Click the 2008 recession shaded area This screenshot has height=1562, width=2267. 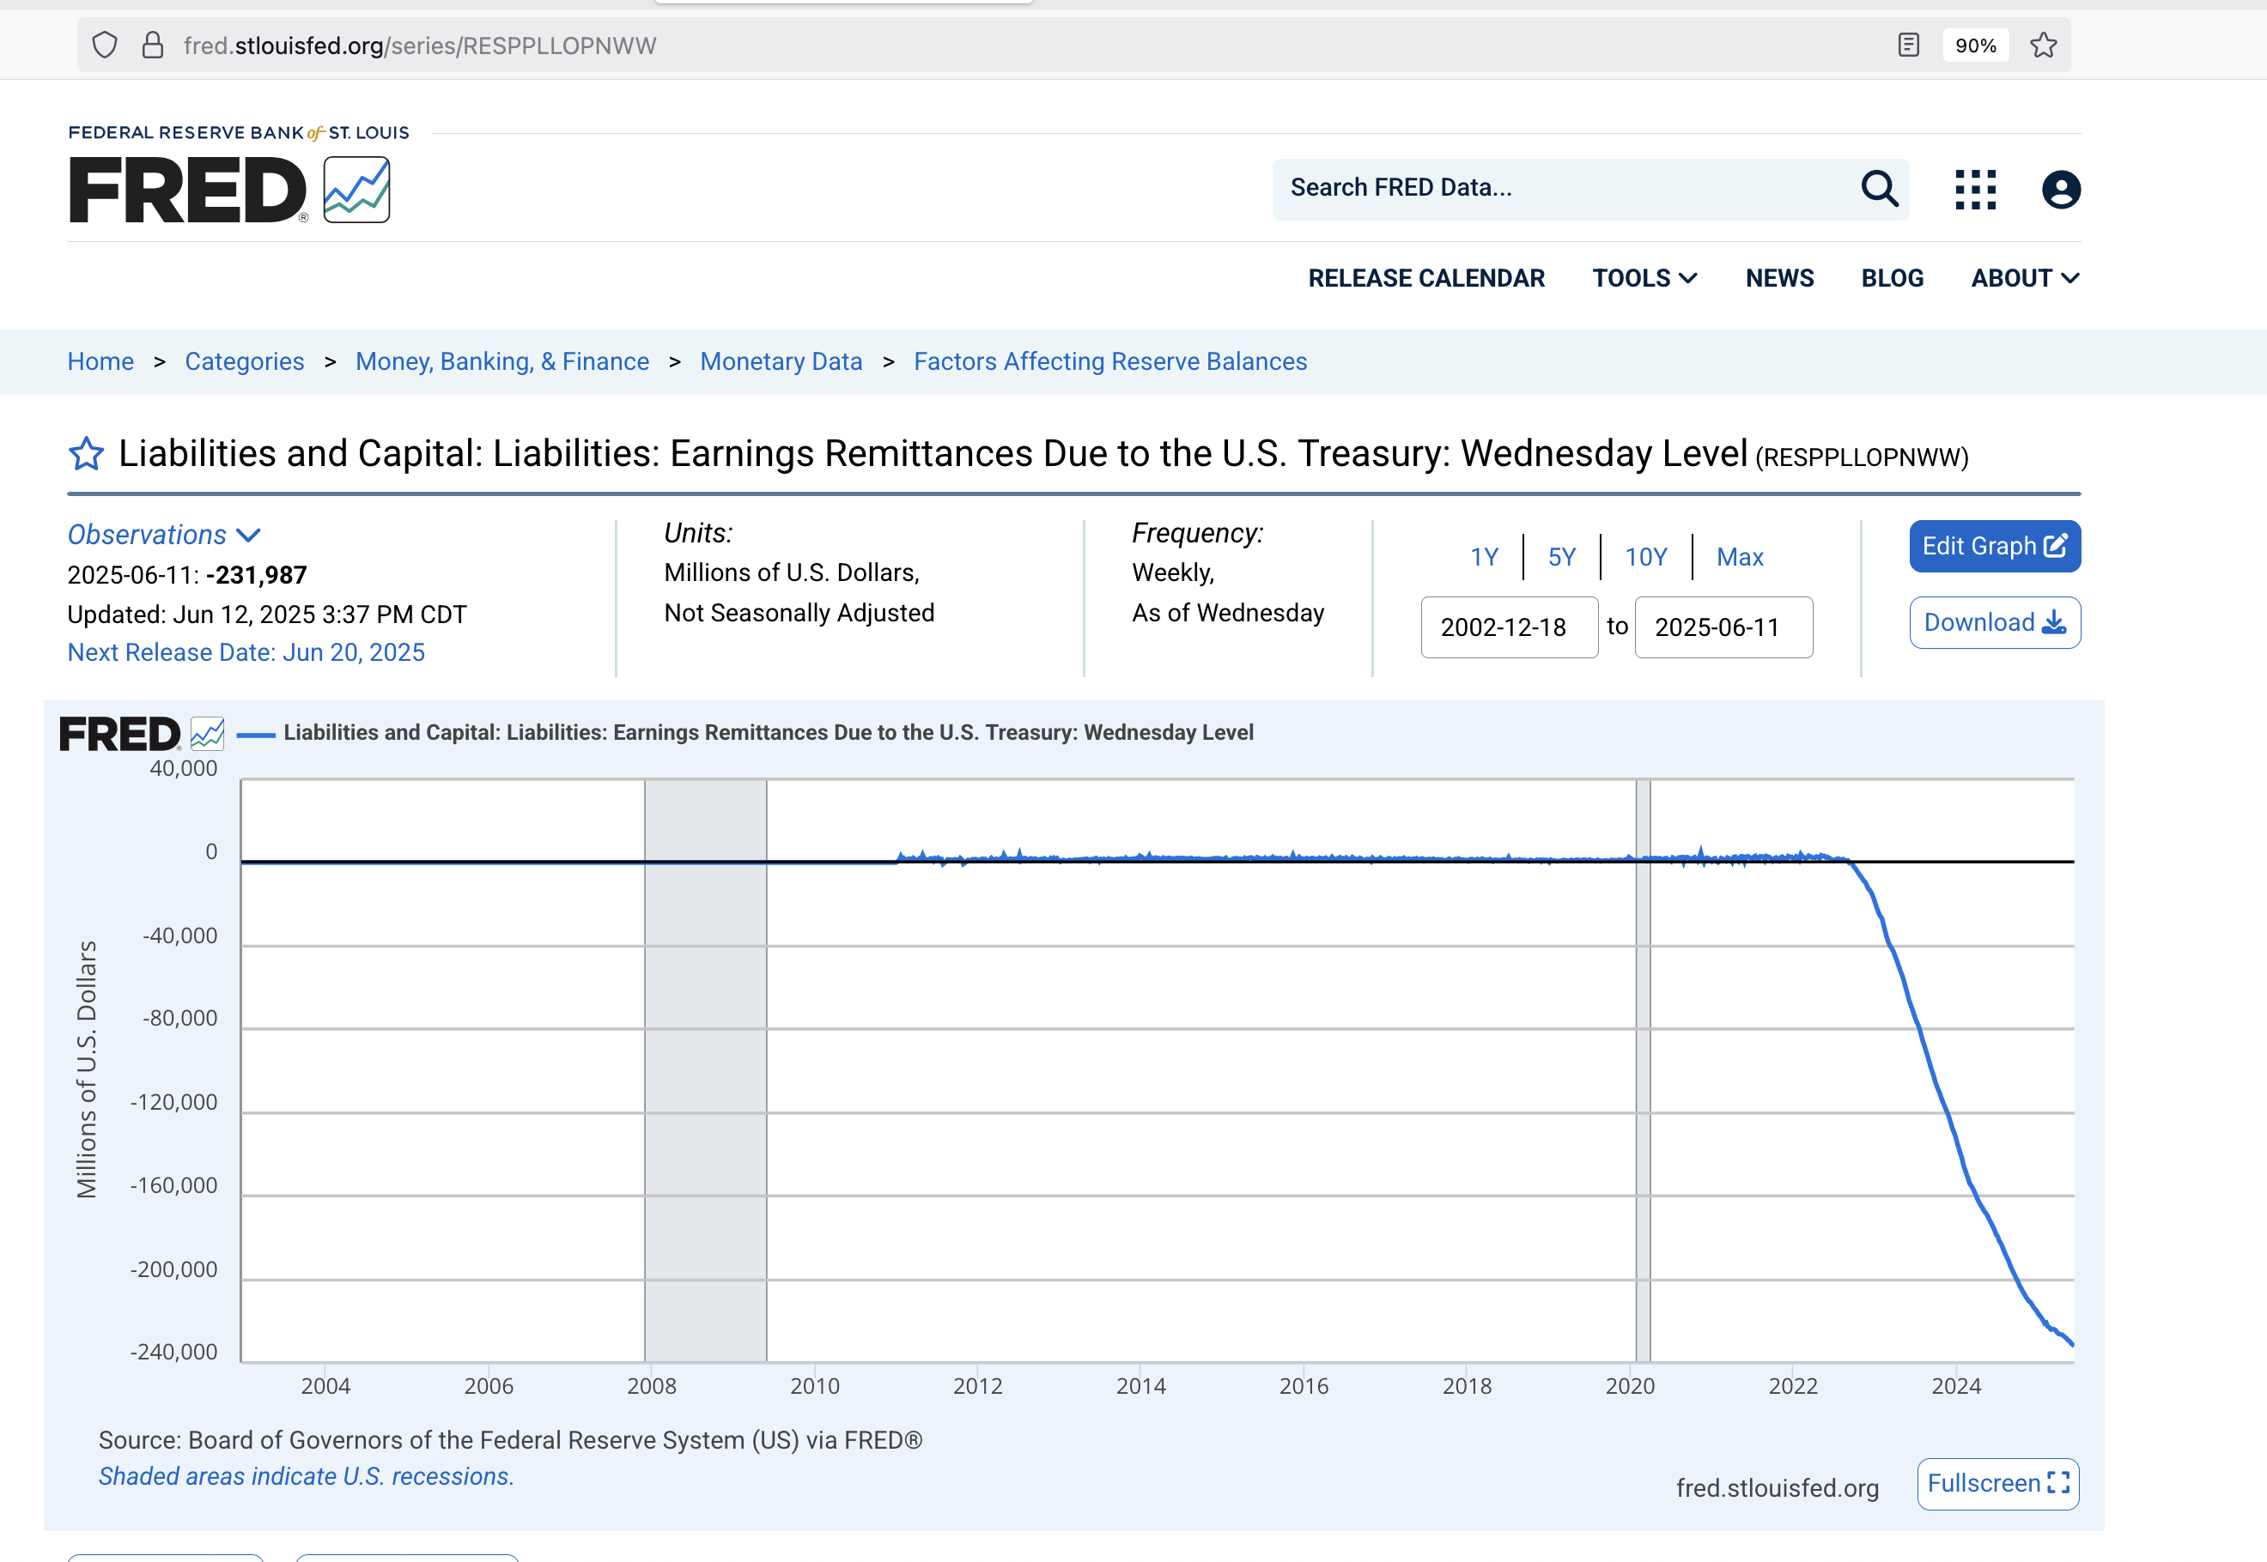[x=705, y=1069]
